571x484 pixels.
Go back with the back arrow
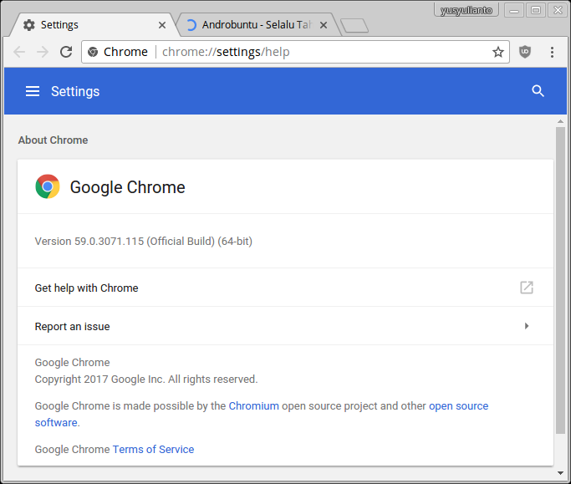pyautogui.click(x=19, y=52)
